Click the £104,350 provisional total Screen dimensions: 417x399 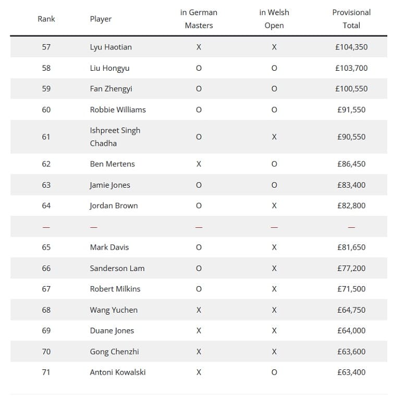pyautogui.click(x=351, y=47)
